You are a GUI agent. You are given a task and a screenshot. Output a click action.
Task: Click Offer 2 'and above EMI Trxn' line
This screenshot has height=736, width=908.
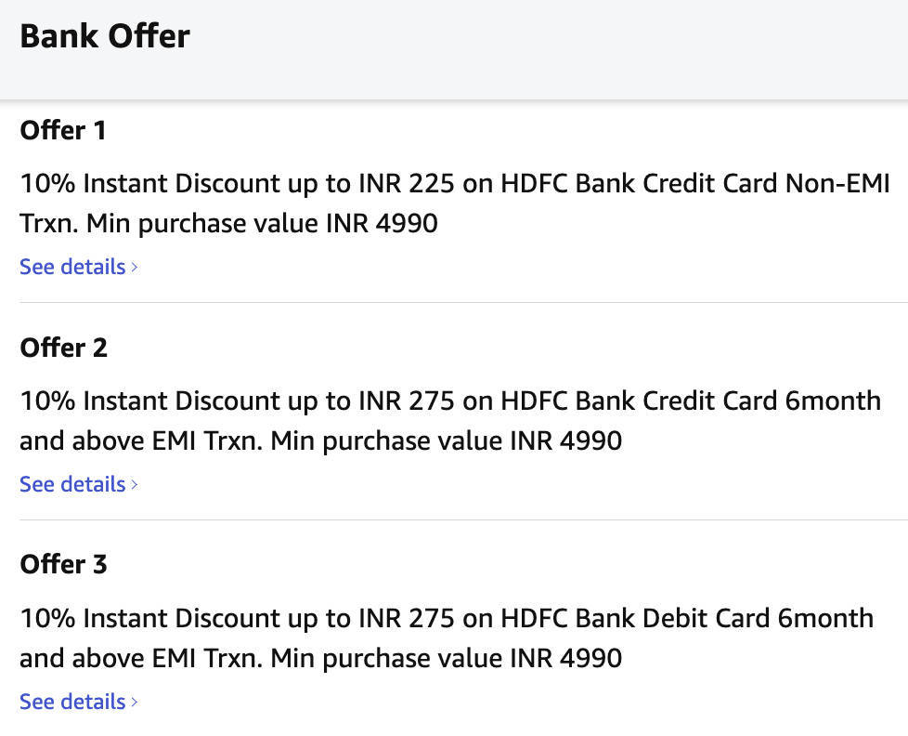320,440
